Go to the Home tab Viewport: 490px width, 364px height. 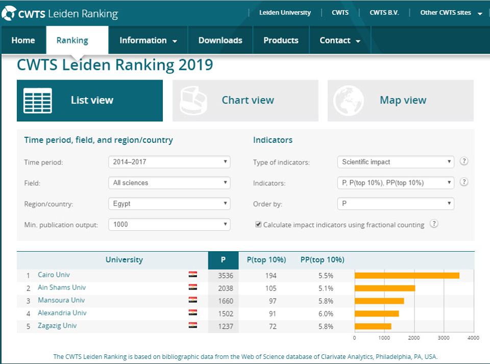[23, 40]
